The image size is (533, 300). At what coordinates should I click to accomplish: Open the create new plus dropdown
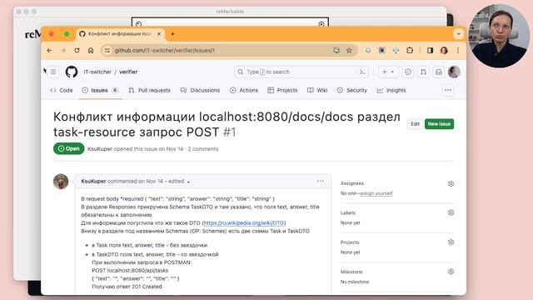(388, 72)
